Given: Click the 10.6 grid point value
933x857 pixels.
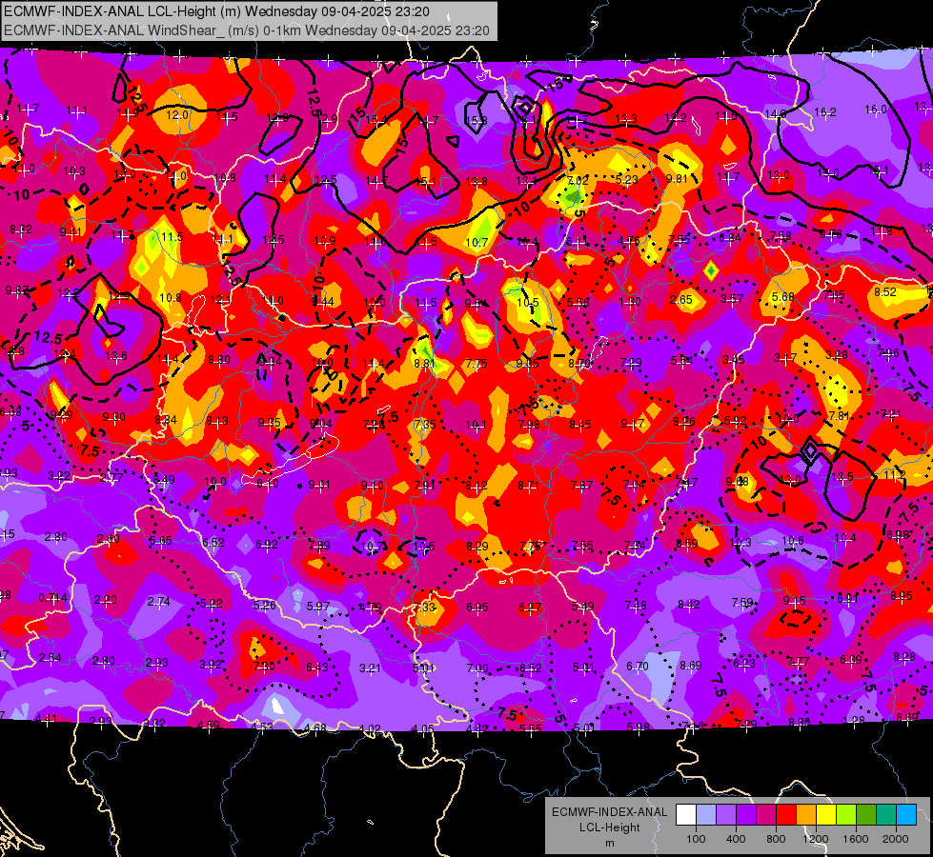Looking at the screenshot, I should point(793,540).
